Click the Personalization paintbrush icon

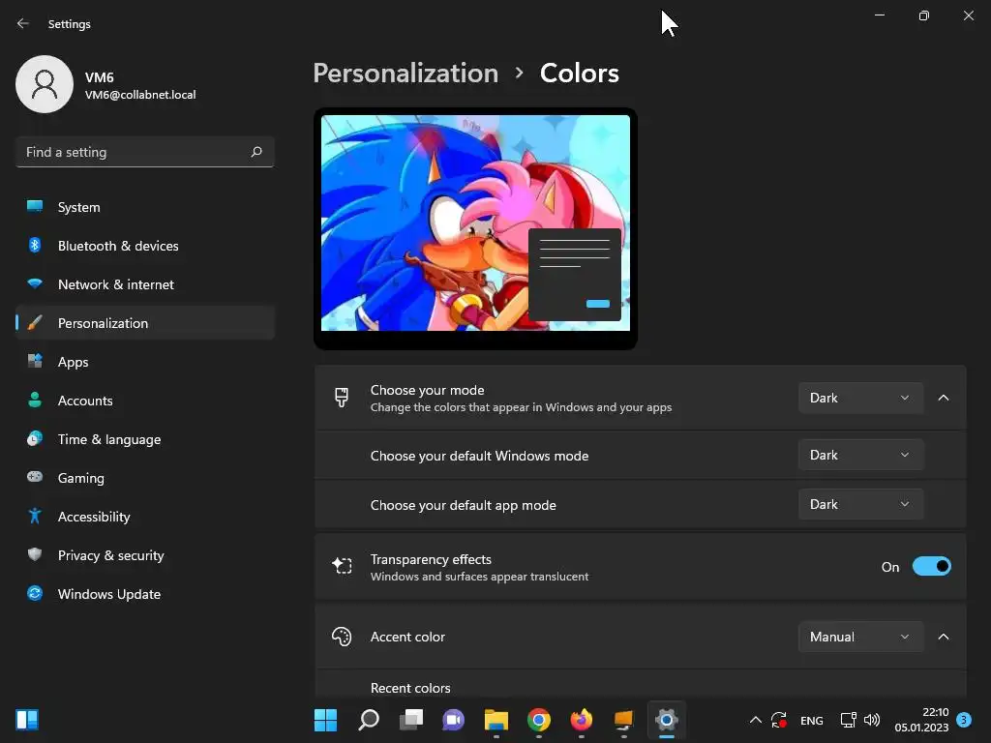(x=35, y=323)
